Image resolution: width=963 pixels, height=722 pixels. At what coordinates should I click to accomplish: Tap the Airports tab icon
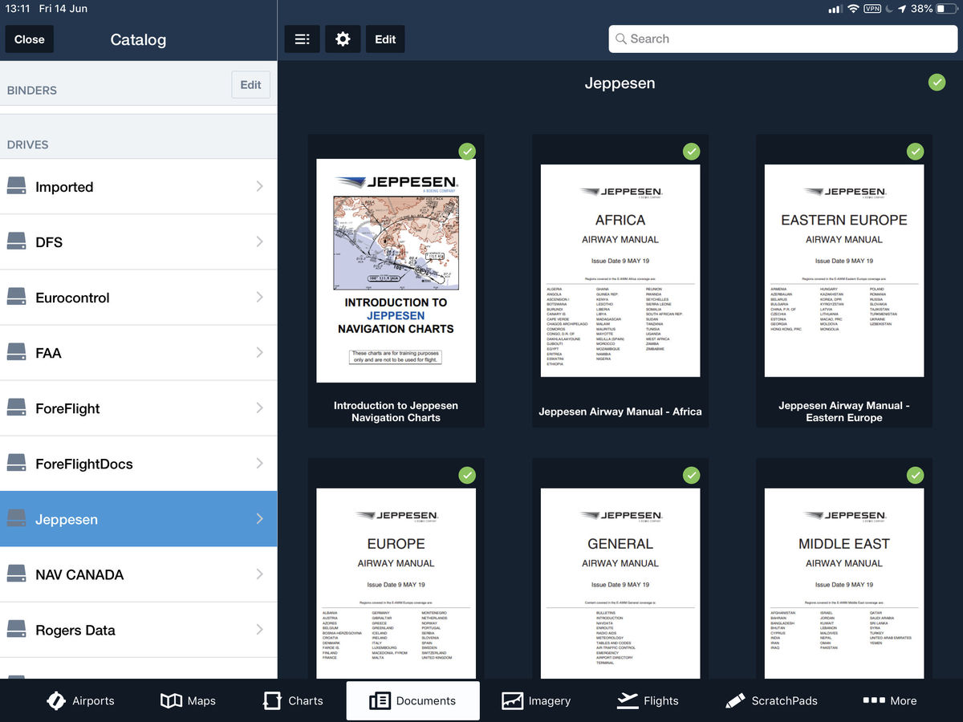[56, 700]
